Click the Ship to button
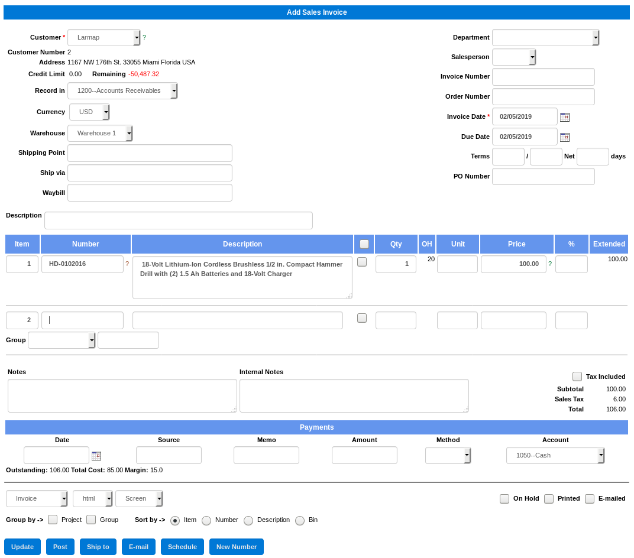 pos(98,547)
